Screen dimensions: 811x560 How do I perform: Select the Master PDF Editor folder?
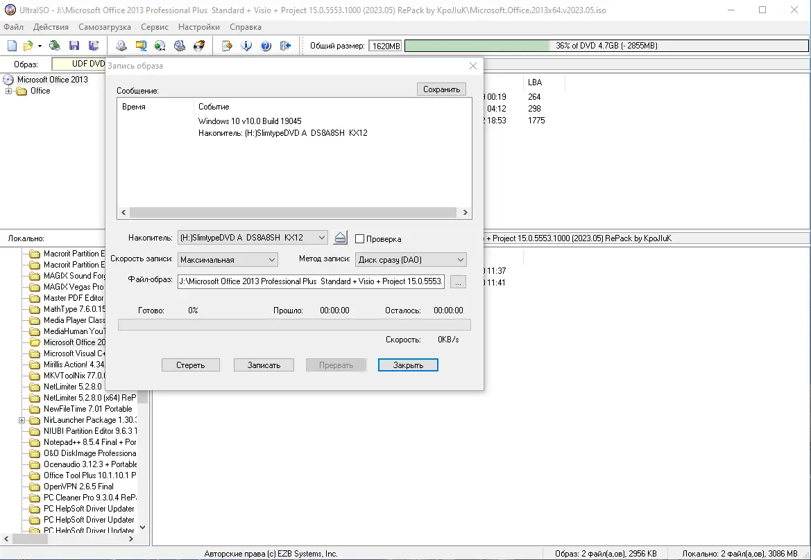pyautogui.click(x=74, y=298)
